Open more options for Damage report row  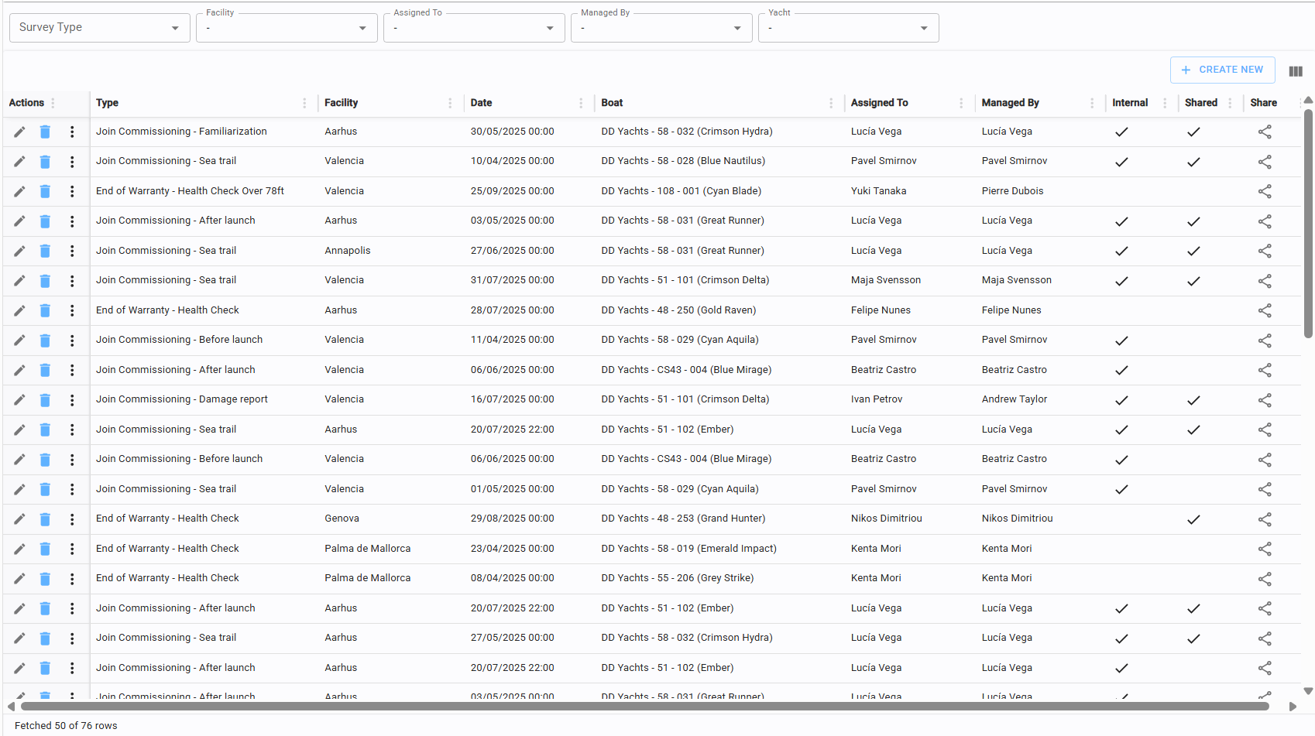pyautogui.click(x=72, y=400)
